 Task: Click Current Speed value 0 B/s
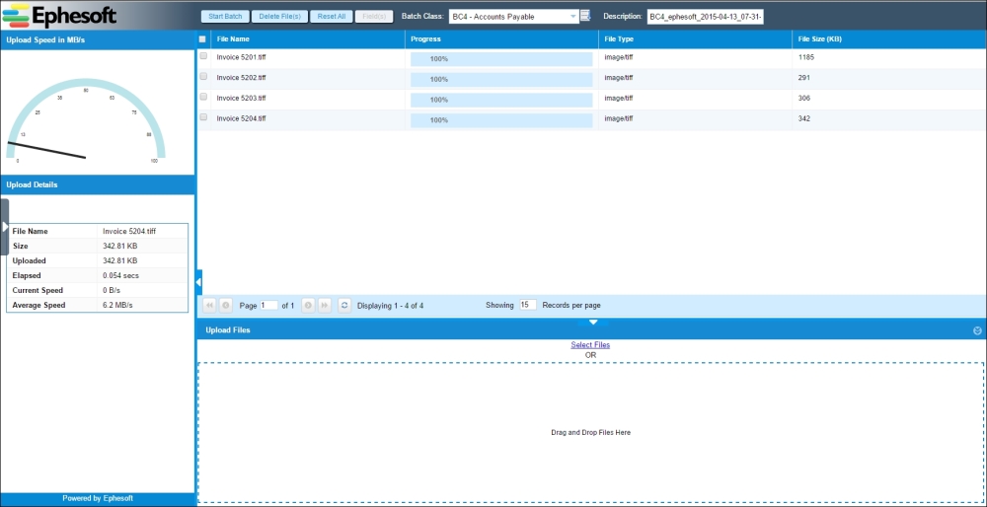click(112, 291)
